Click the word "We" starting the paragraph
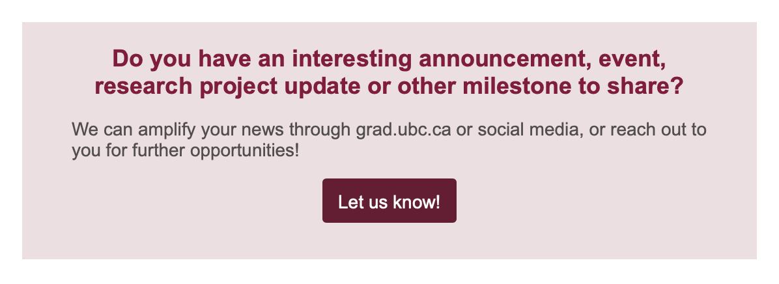This screenshot has width=779, height=284. point(83,130)
